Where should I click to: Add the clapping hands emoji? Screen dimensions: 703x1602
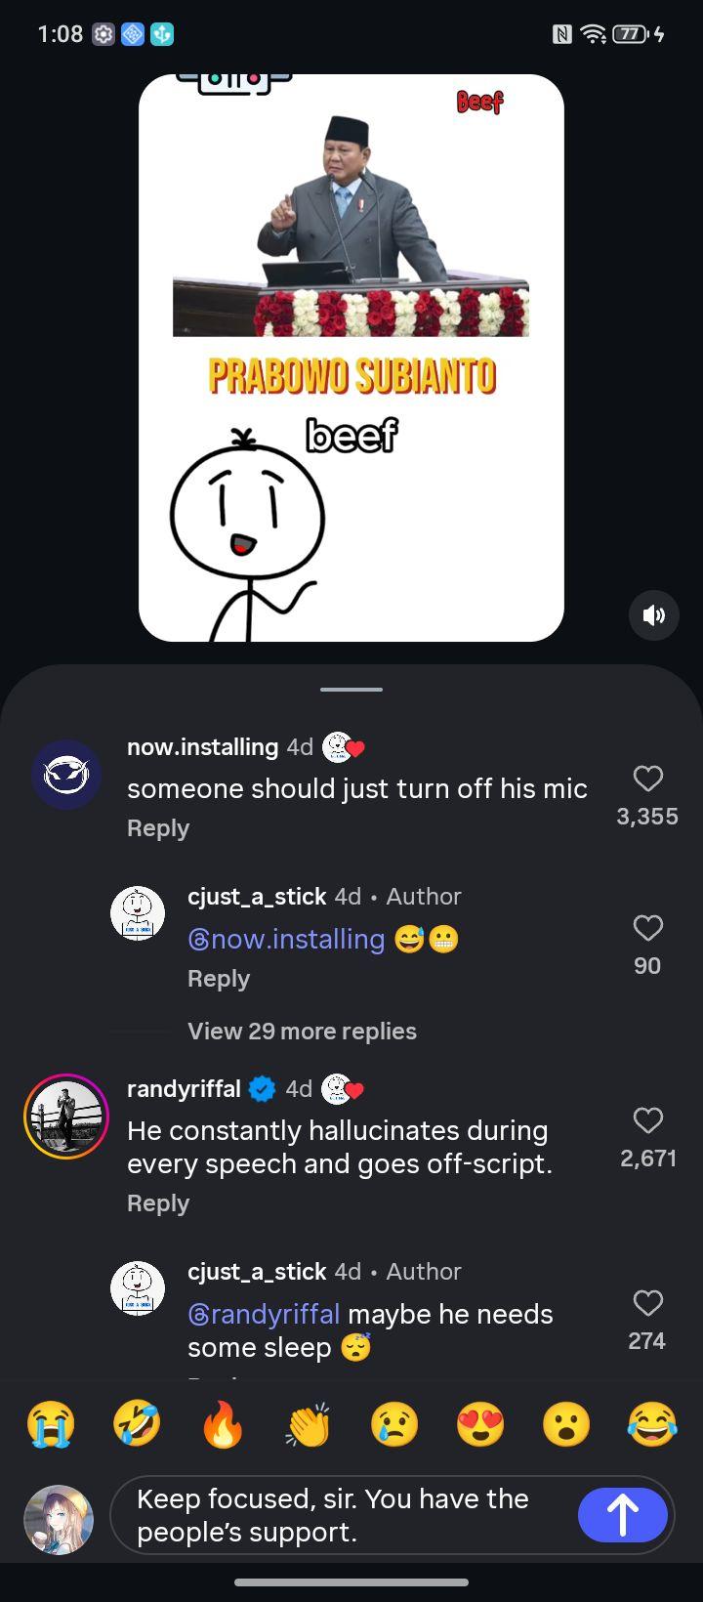[x=309, y=1424]
